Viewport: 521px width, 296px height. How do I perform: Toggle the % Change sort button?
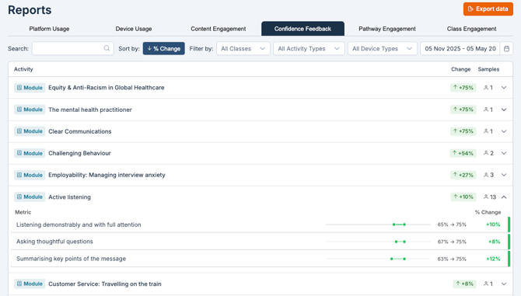coord(164,48)
